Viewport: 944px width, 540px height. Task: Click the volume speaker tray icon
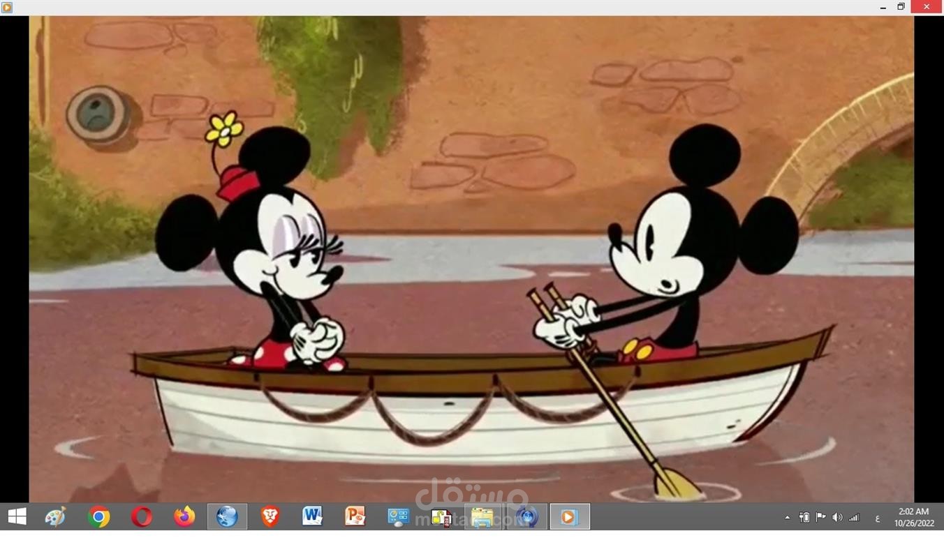[837, 518]
